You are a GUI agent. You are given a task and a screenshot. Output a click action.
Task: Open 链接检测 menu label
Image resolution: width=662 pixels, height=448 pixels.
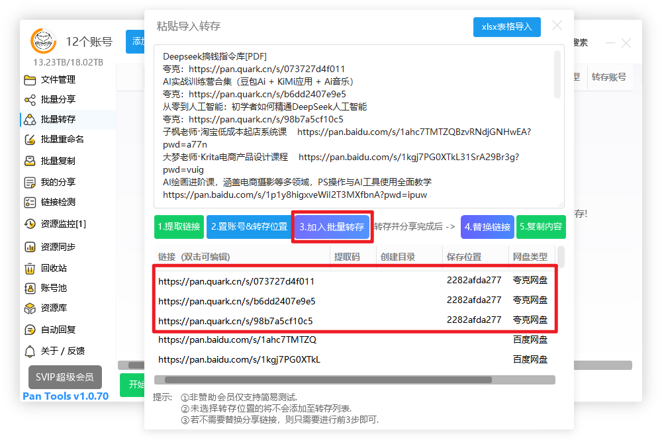pyautogui.click(x=58, y=202)
